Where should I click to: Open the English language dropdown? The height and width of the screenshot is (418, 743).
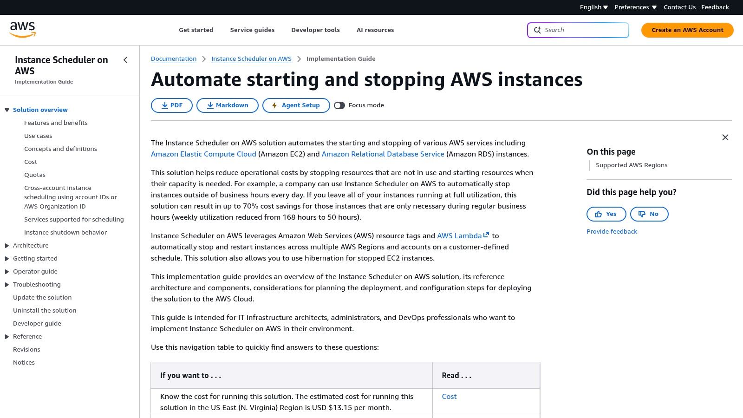(594, 7)
